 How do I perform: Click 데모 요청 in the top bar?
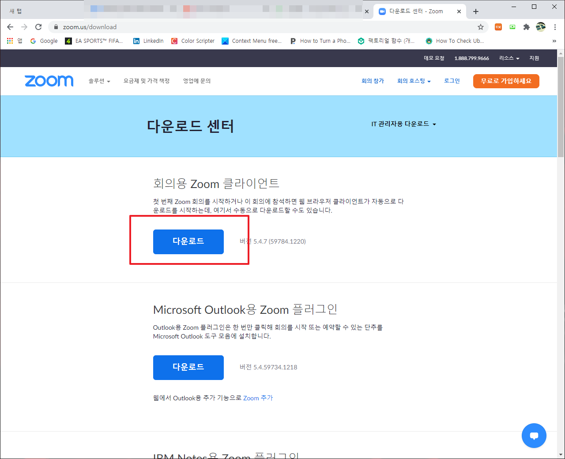tap(434, 58)
